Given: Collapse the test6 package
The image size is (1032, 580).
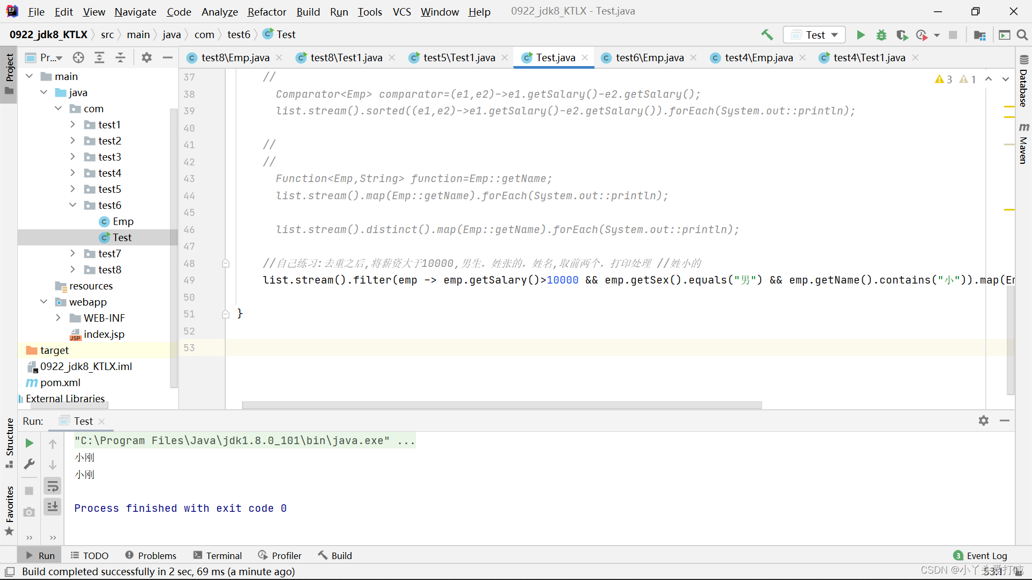Looking at the screenshot, I should (x=73, y=205).
